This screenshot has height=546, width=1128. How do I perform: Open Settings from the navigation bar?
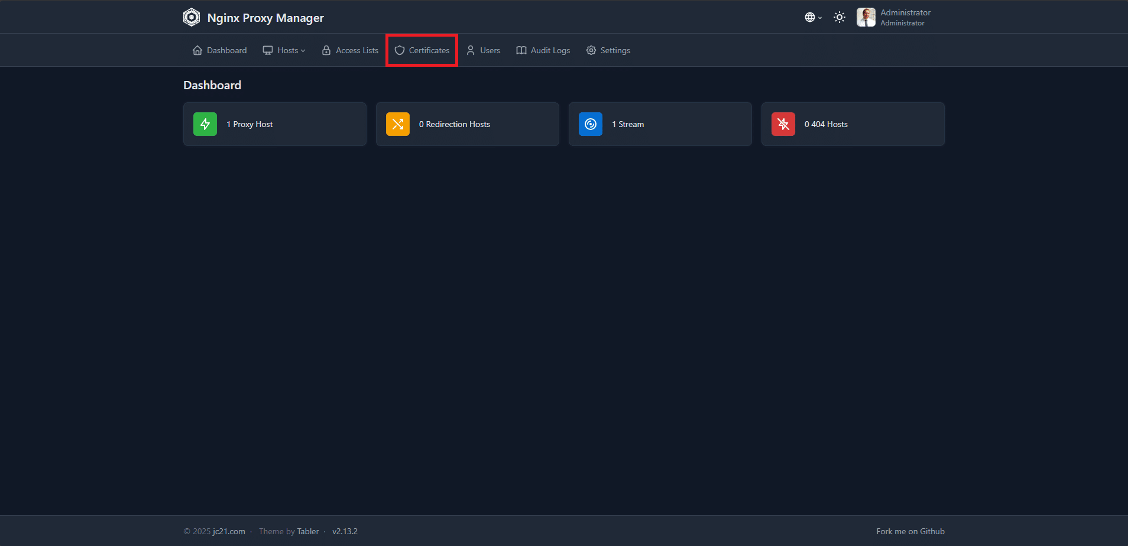[x=608, y=50]
